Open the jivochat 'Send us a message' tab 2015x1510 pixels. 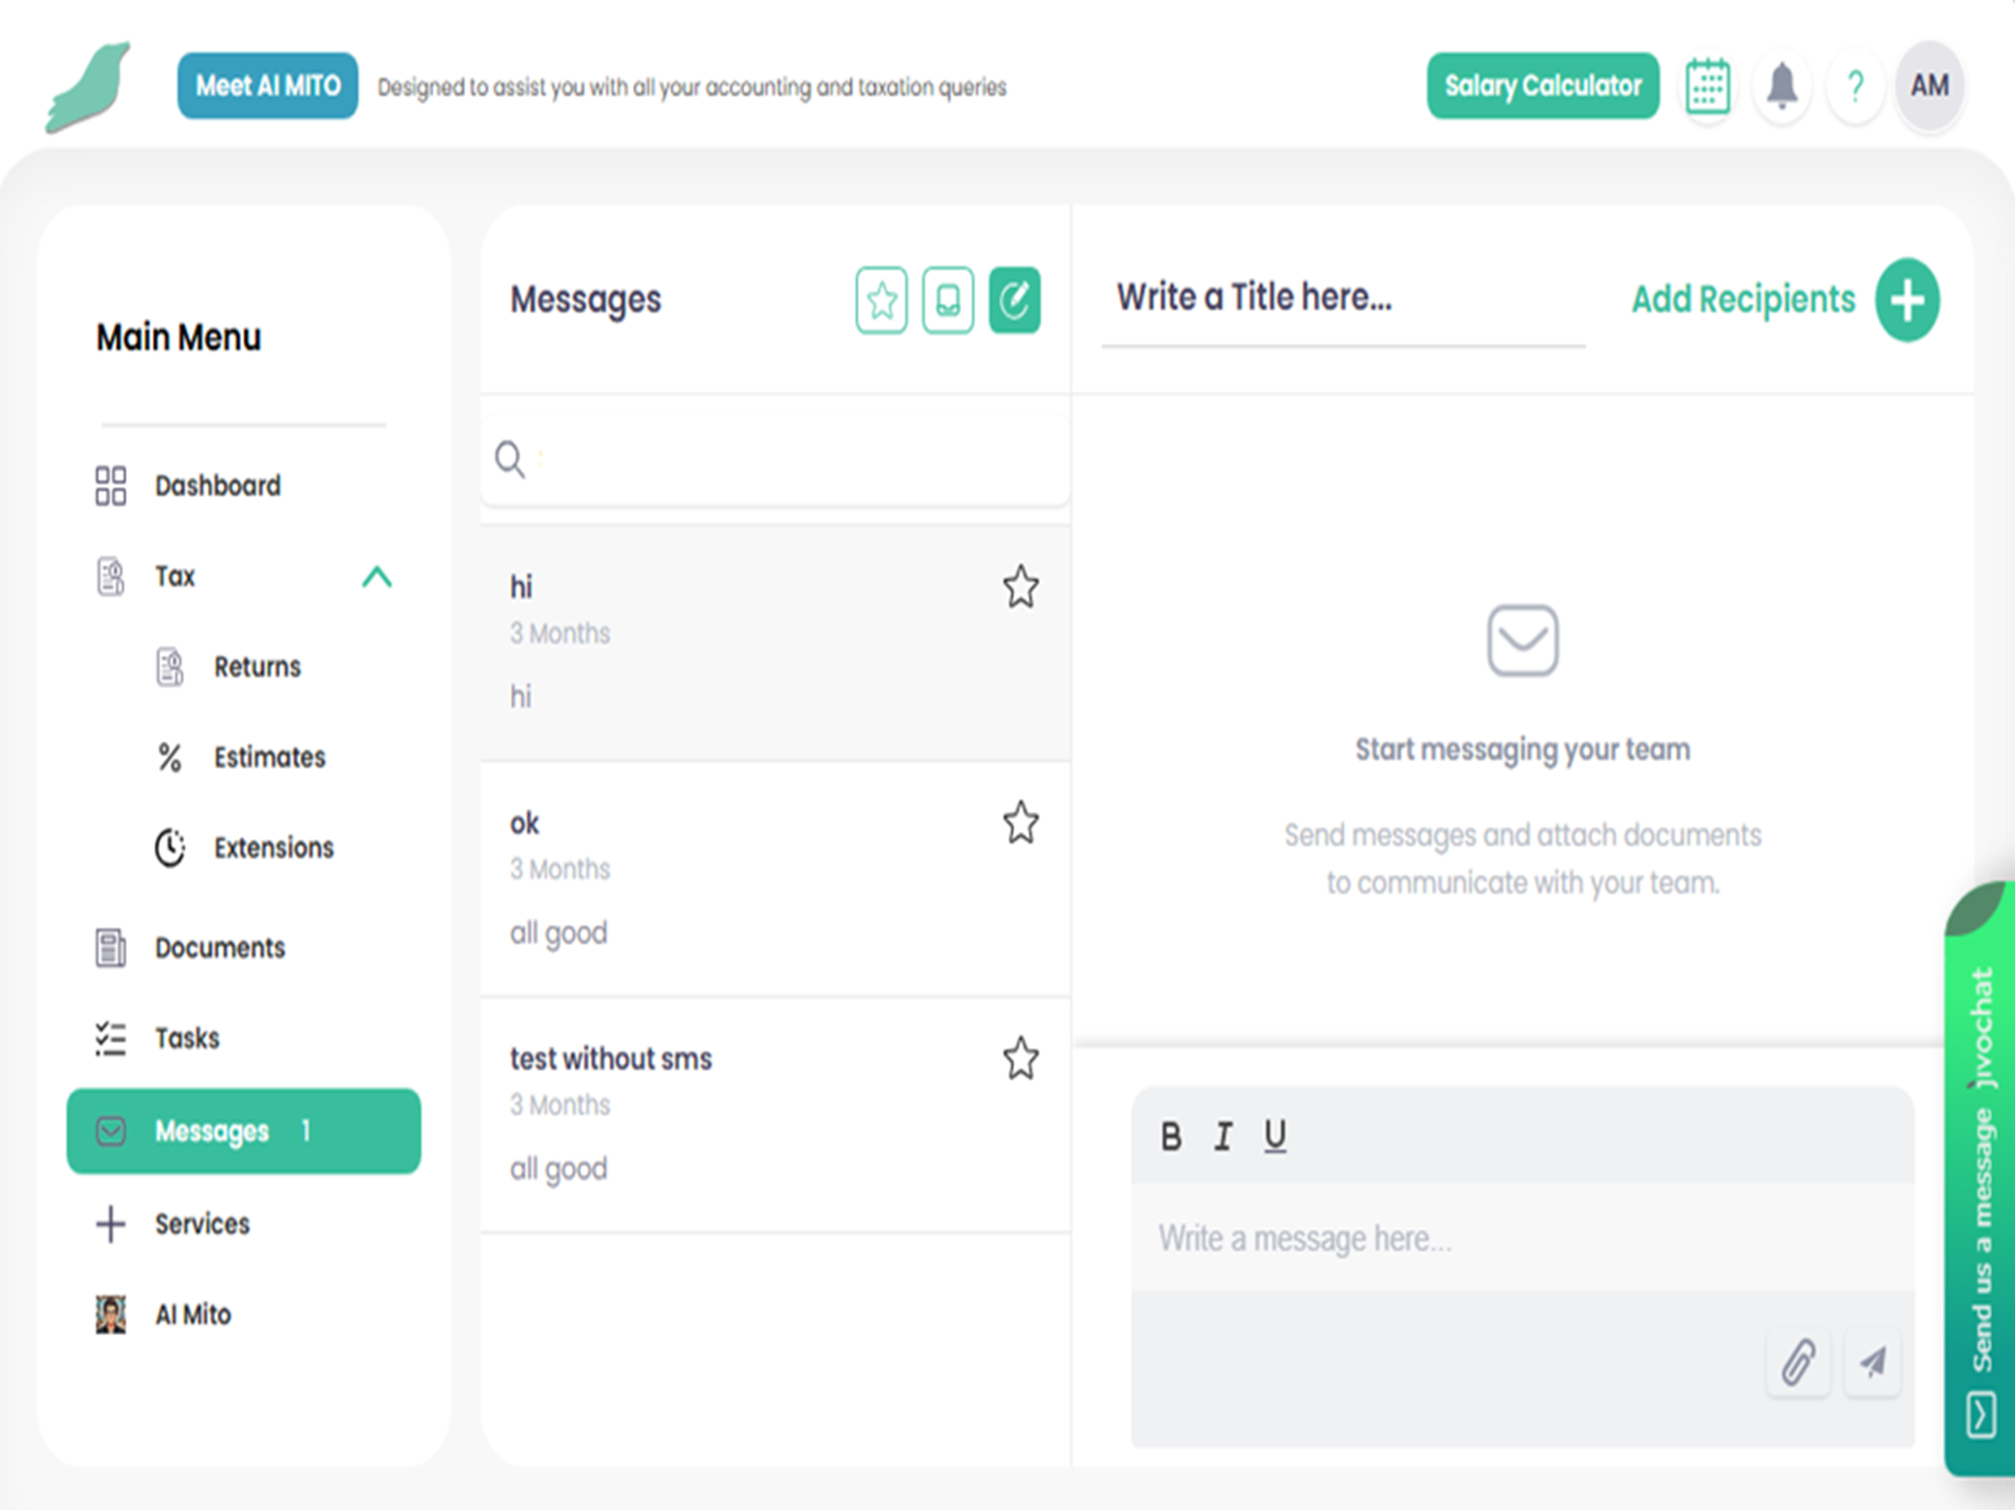pos(1980,1178)
